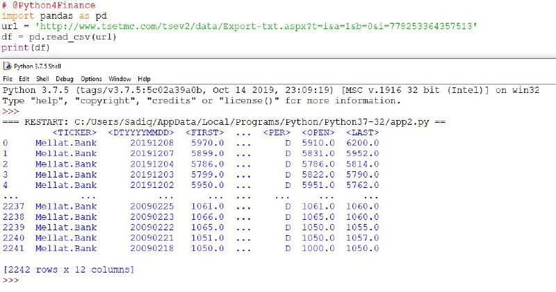The image size is (556, 292).
Task: Click the '[2242 rows x 12 columns]' summary
Action: coord(68,270)
